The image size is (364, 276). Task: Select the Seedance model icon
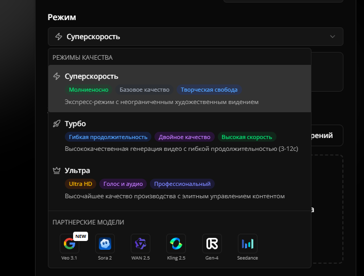coord(248,244)
